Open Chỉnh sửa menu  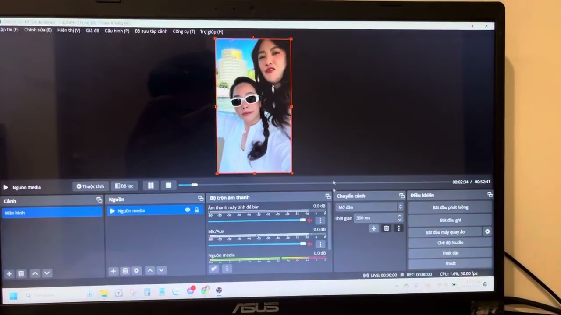click(38, 30)
